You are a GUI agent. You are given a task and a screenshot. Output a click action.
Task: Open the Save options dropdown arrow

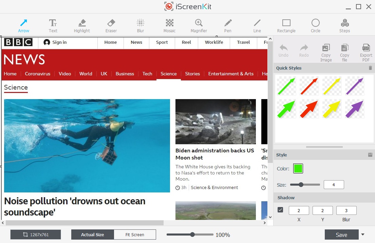(x=363, y=235)
